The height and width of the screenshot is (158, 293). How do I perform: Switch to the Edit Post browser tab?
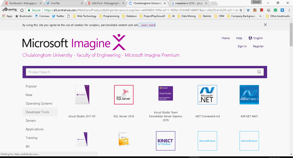pyautogui.click(x=106, y=3)
